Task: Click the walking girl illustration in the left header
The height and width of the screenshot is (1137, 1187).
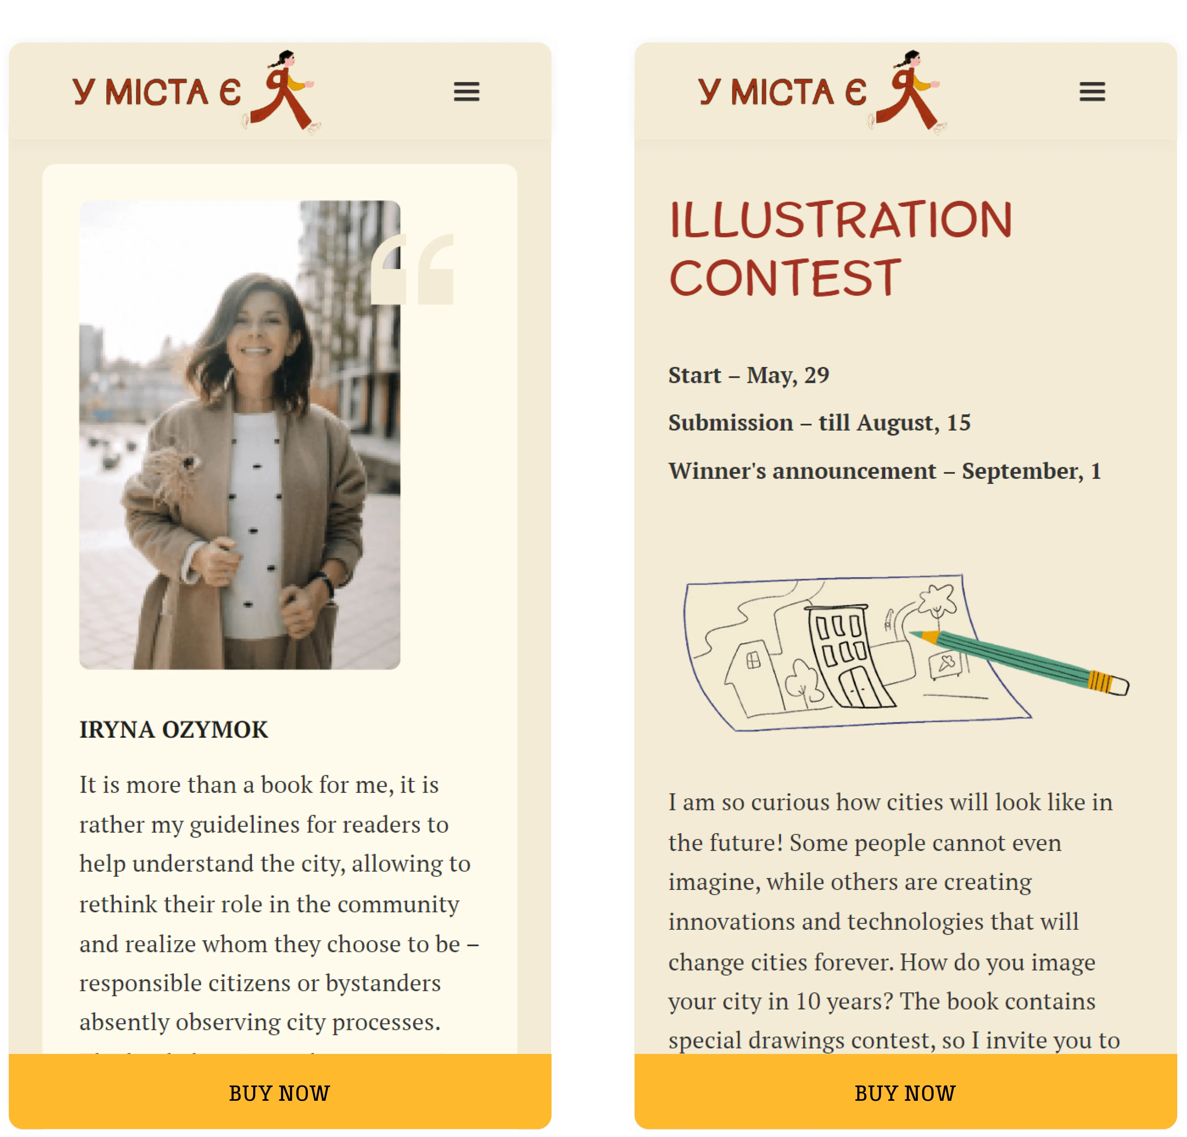Action: tap(282, 92)
